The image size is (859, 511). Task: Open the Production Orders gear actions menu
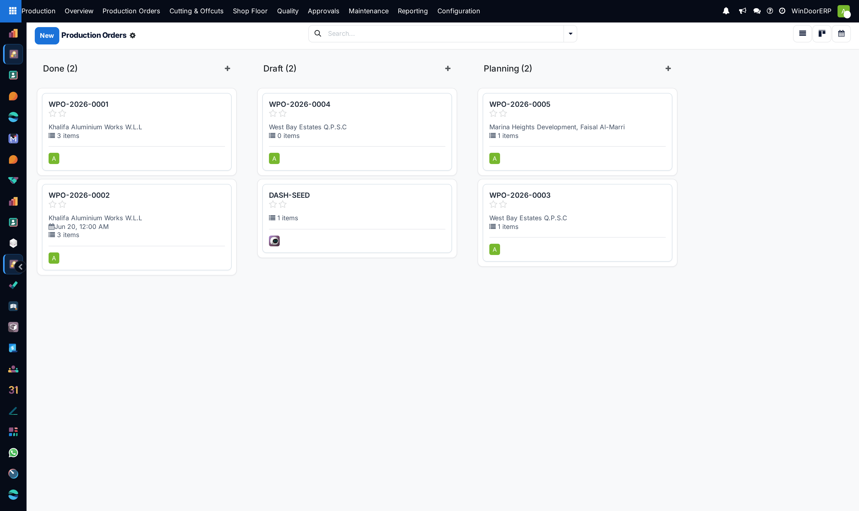133,36
